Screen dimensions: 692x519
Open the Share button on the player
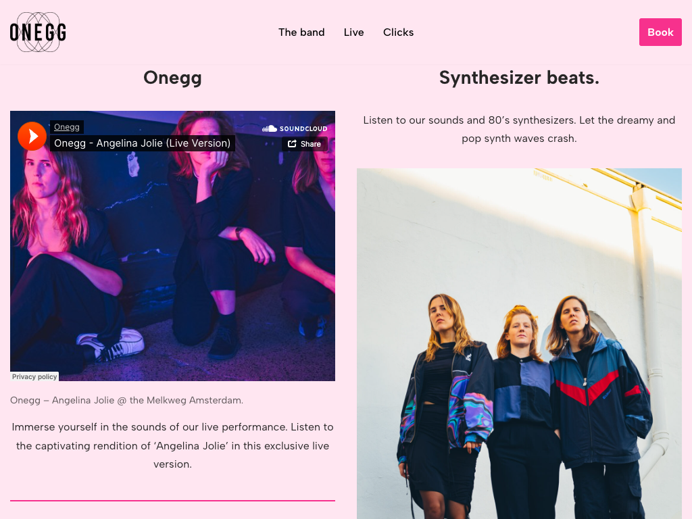[x=305, y=144]
